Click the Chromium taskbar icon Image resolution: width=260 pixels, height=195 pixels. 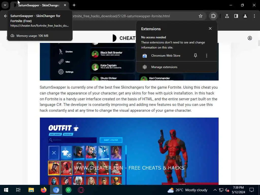click(x=56, y=190)
